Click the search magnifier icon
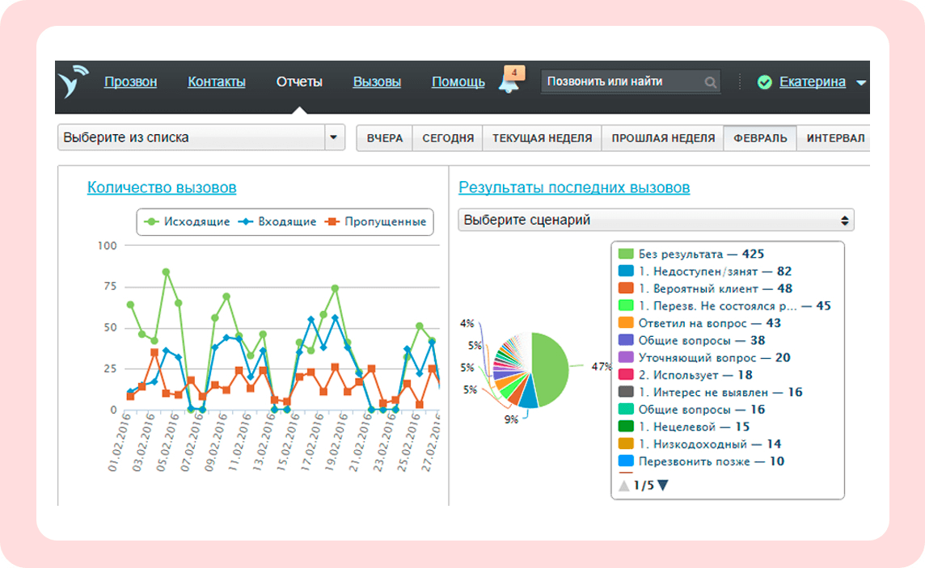Viewport: 925px width, 568px height. (710, 82)
